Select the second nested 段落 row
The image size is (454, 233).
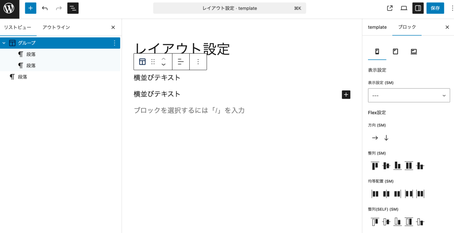click(60, 66)
